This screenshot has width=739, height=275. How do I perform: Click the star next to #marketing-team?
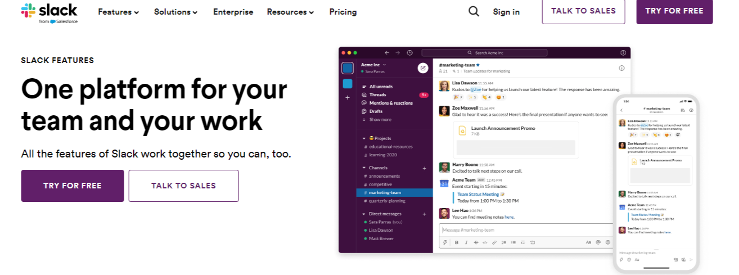click(478, 65)
